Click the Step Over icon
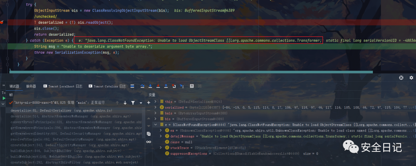This screenshot has height=166, width=416. coord(142,86)
